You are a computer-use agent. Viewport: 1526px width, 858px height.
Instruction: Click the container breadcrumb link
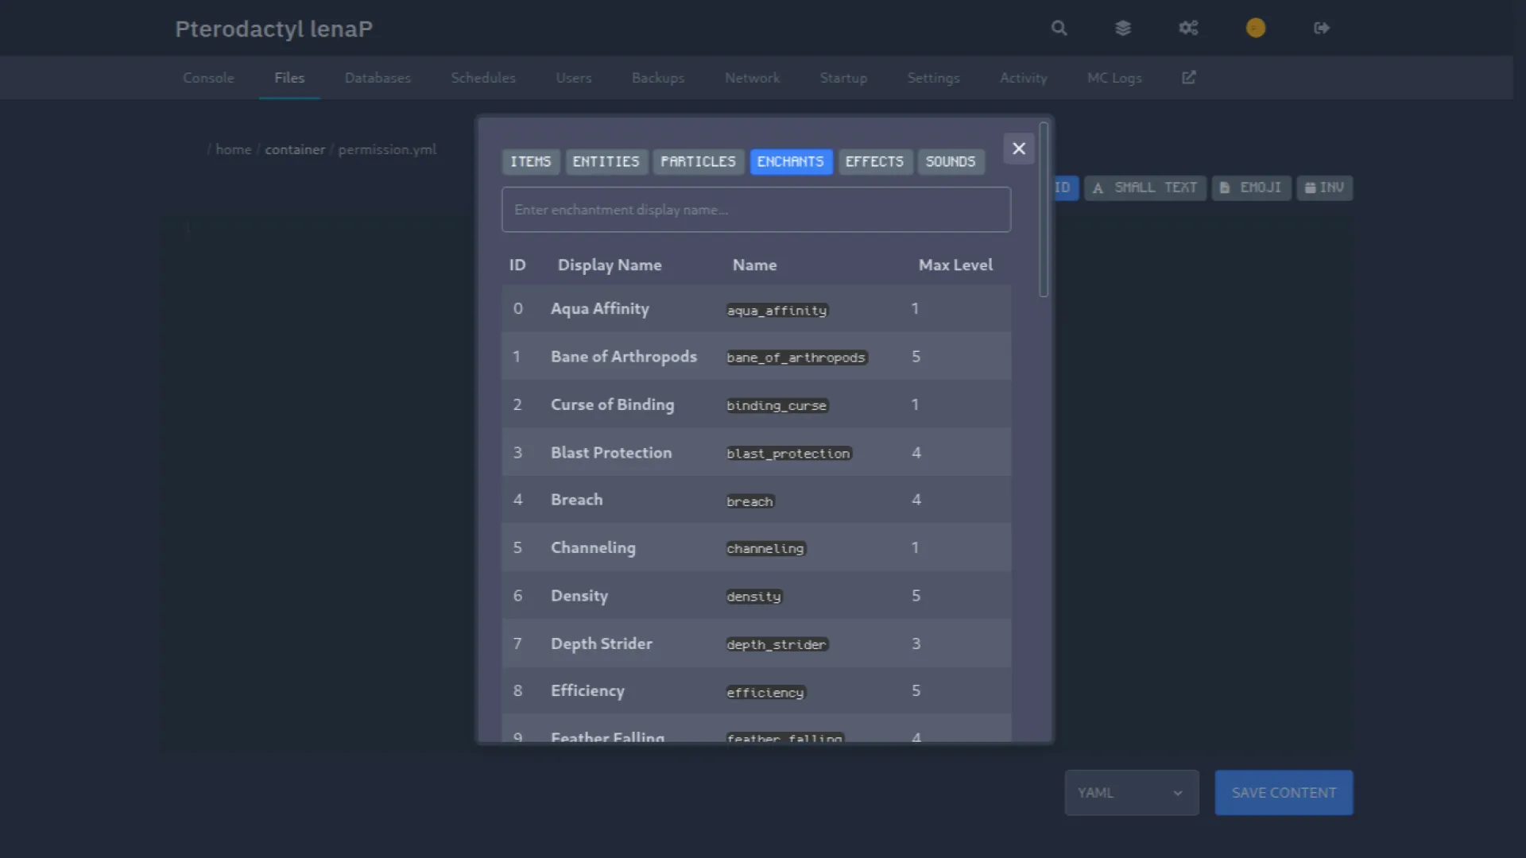[295, 149]
